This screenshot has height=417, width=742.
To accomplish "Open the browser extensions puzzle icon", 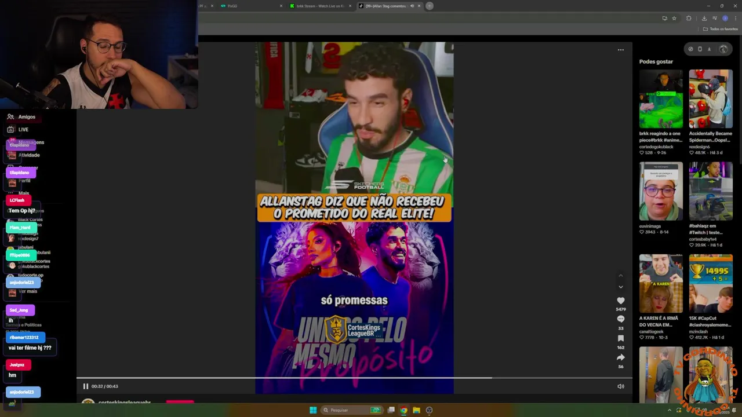I will (x=689, y=19).
